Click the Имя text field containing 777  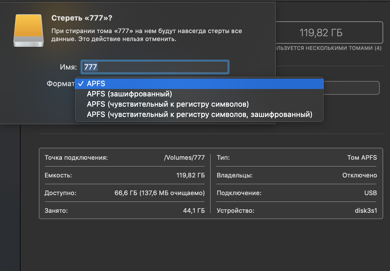(x=155, y=67)
